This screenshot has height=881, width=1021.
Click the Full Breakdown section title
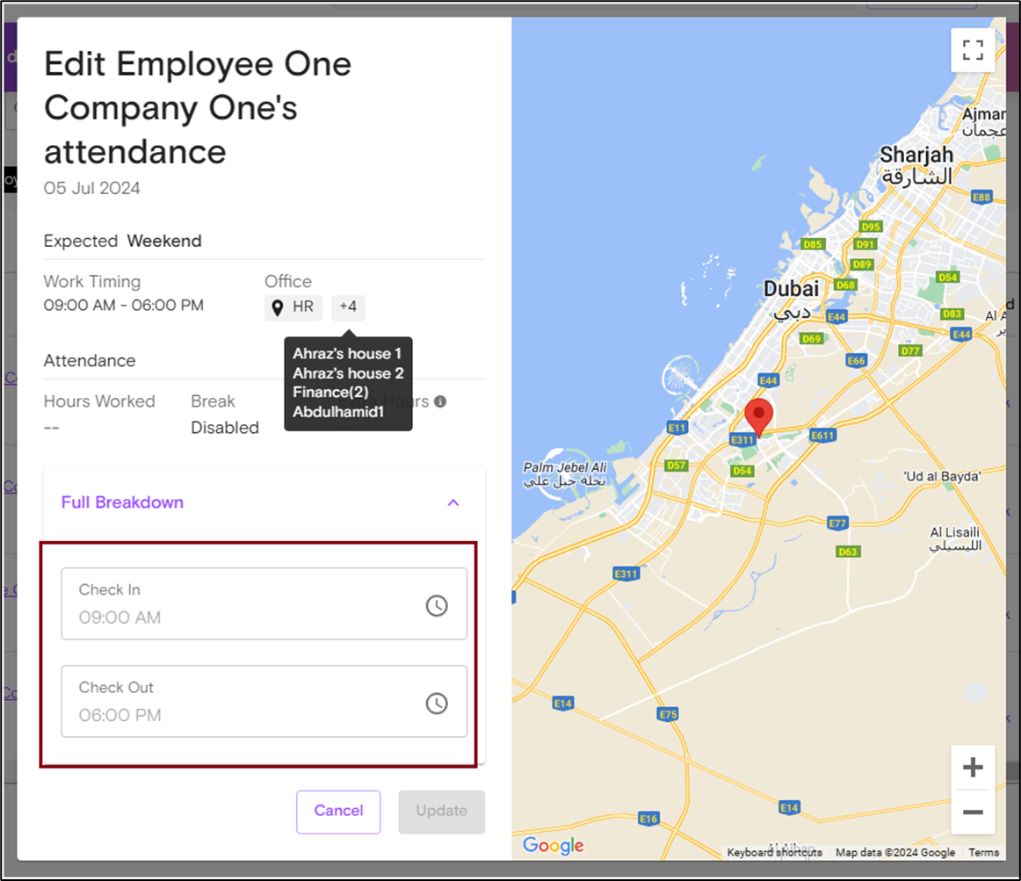tap(122, 502)
